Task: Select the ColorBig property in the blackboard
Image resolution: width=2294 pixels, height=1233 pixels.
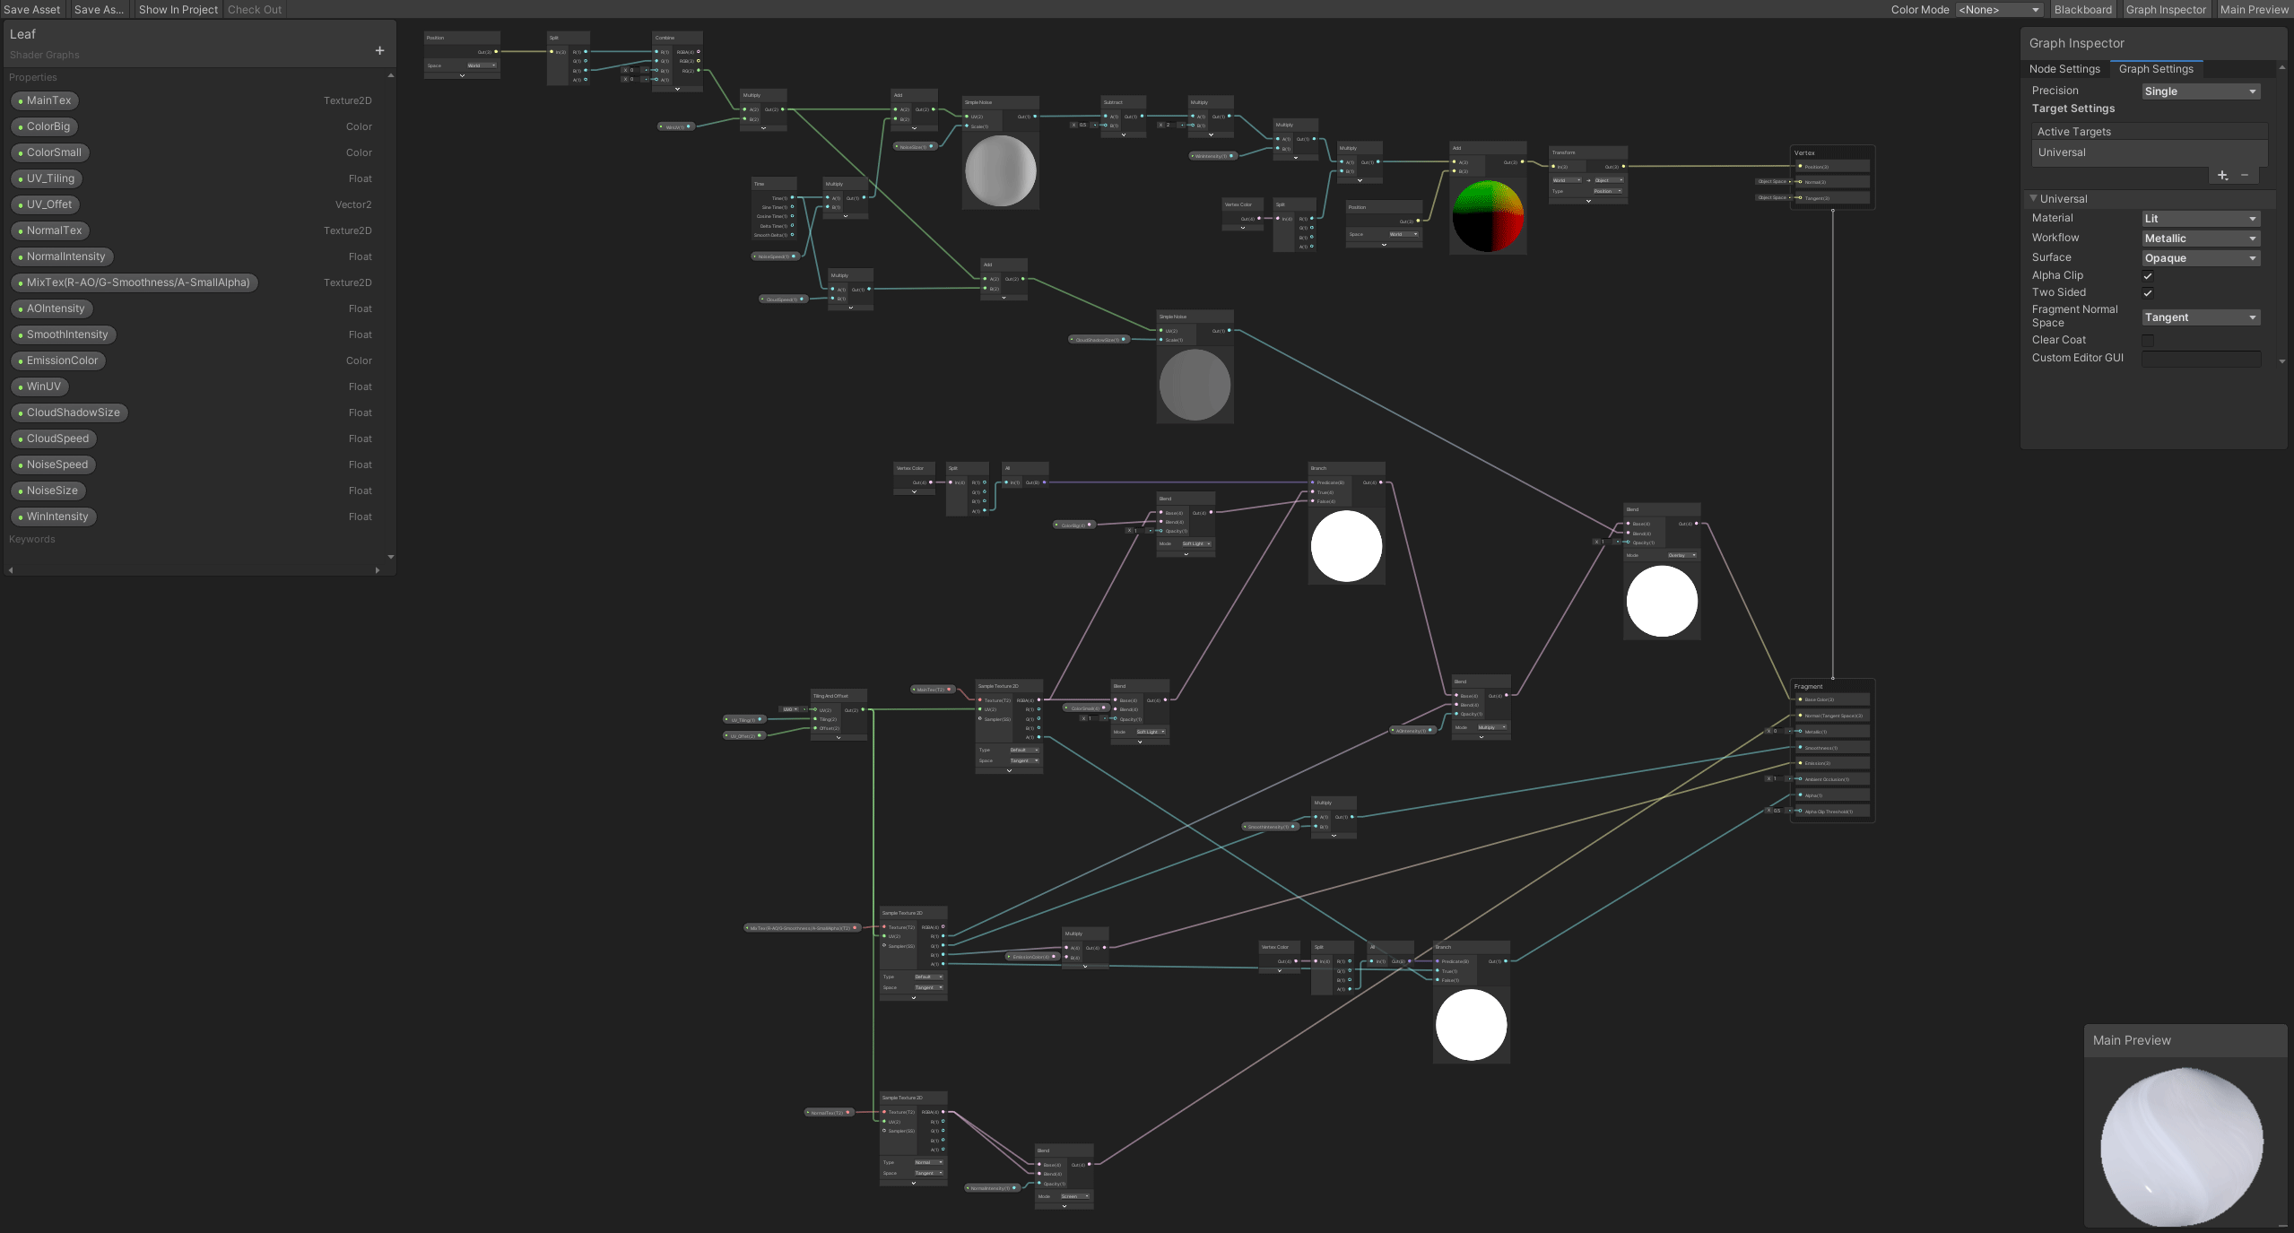Action: click(x=44, y=126)
